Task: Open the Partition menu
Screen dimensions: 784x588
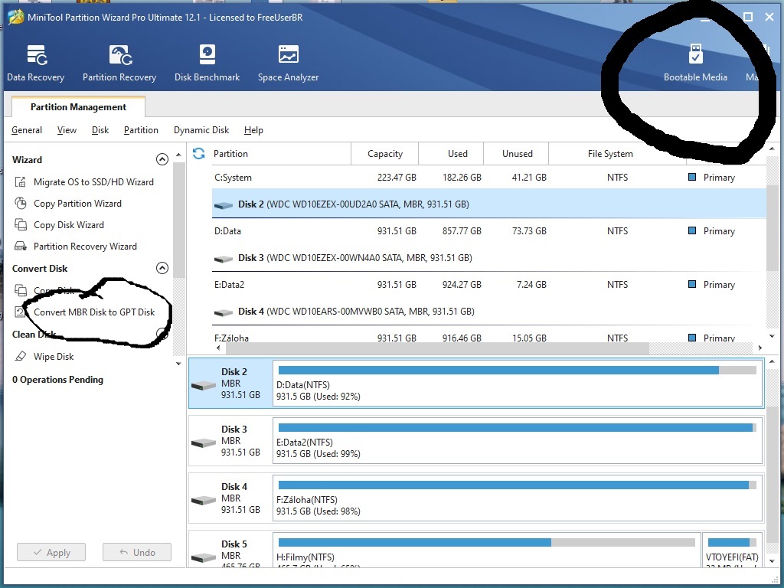Action: click(x=141, y=130)
